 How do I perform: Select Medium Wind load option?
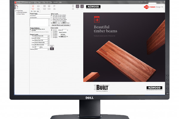coord(52,19)
